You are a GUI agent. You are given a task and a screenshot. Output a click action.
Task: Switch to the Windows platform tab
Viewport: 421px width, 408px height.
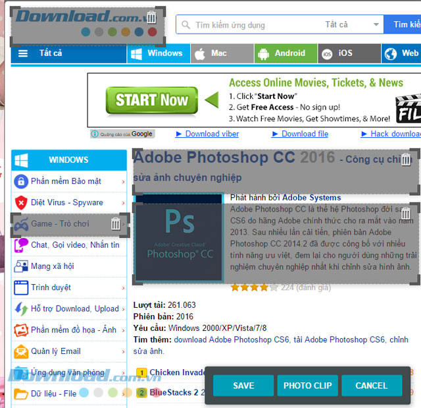pos(159,53)
